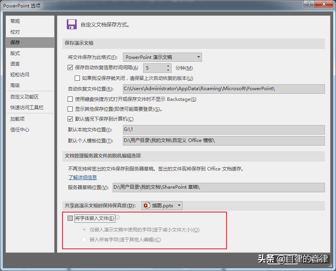Click the 文档管理服务器文件的脱机编辑选项 header text
This screenshot has width=336, height=271.
(103, 155)
